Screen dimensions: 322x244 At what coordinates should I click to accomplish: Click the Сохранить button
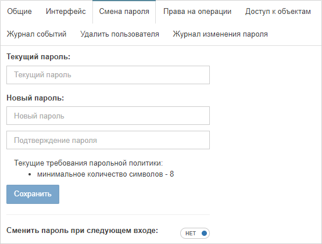click(33, 194)
